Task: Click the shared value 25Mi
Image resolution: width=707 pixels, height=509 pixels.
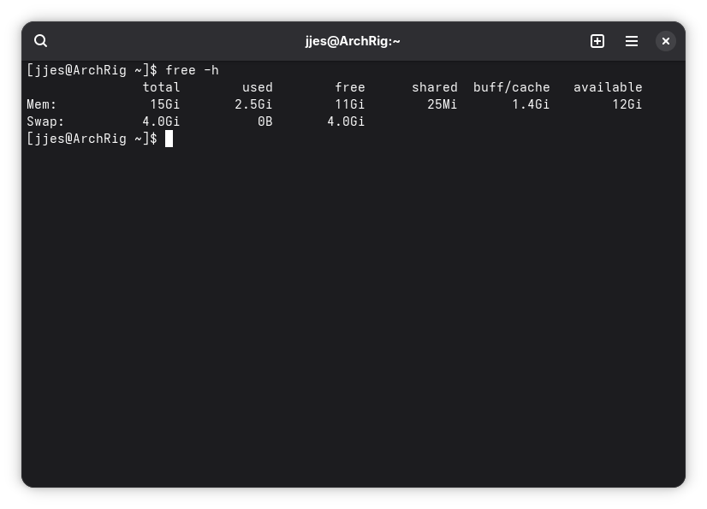Action: [442, 104]
